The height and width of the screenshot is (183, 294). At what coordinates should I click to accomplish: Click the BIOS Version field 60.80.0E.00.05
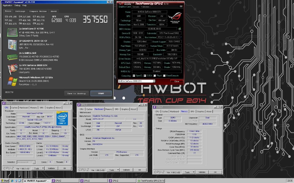tap(154, 29)
